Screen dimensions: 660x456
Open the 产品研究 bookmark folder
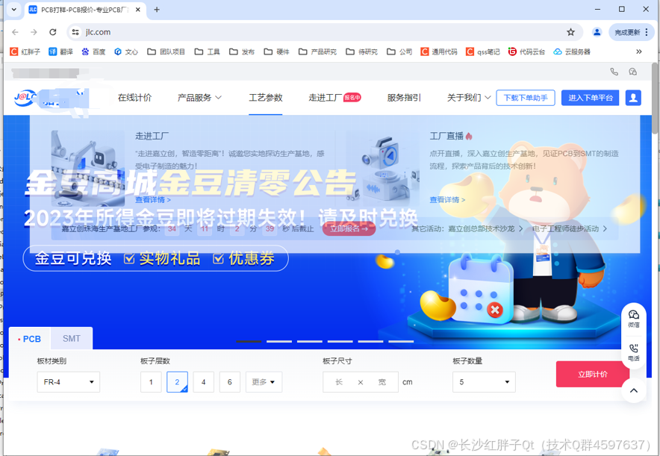317,51
